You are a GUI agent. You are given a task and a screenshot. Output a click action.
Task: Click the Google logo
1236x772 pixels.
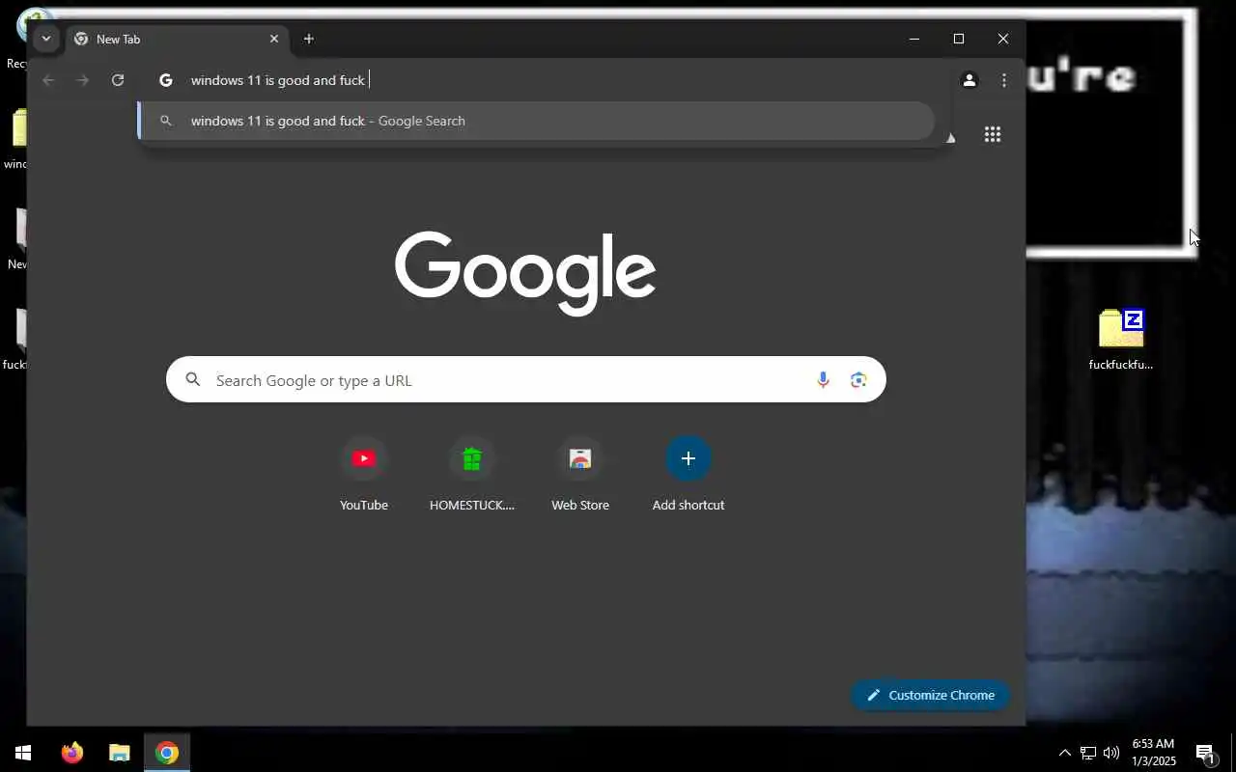[x=525, y=274]
